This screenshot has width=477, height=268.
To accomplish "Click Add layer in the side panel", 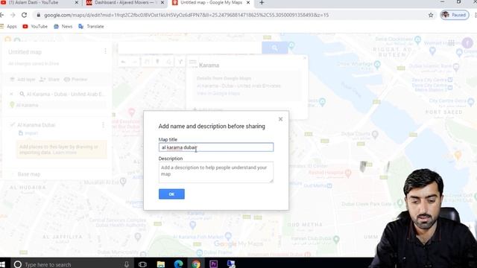I will pyautogui.click(x=23, y=80).
